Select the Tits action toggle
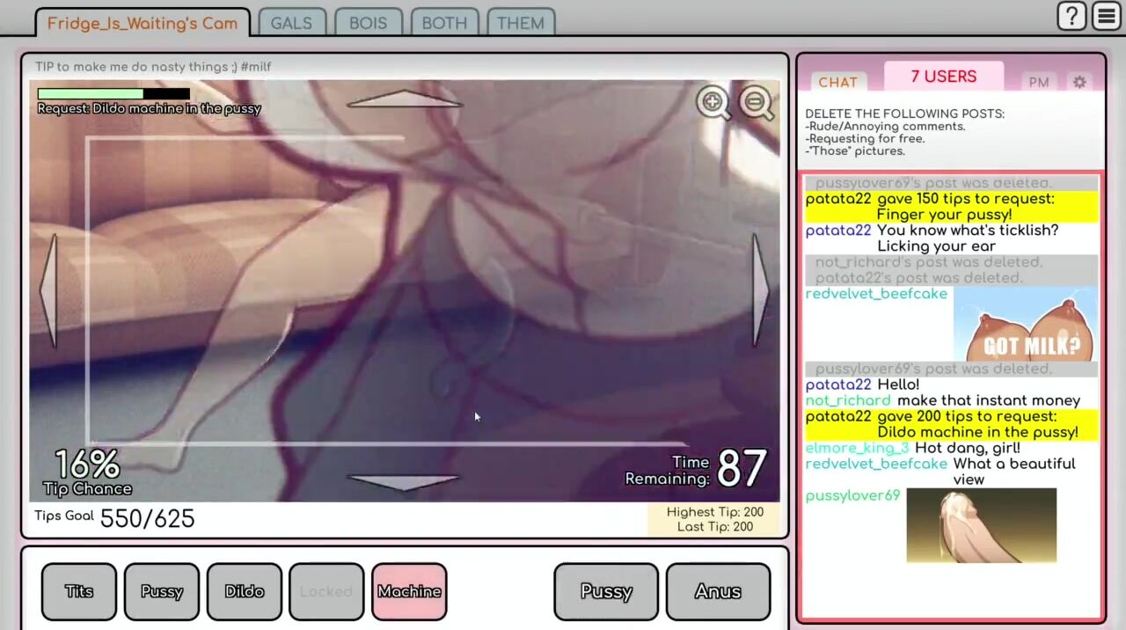The width and height of the screenshot is (1126, 630). coord(79,591)
